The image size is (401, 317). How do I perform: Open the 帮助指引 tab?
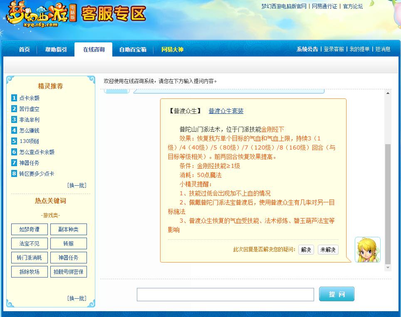[x=55, y=49]
